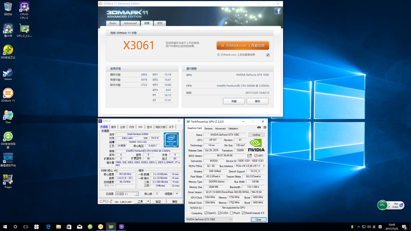411x231 pixels.
Task: Switch to the SPD tab in CPU-Z
Action: (140, 127)
